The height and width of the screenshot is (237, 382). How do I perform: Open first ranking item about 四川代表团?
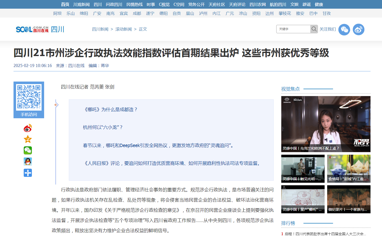(x=325, y=234)
